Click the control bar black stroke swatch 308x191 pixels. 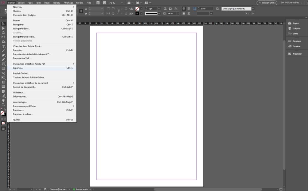tap(137, 14)
